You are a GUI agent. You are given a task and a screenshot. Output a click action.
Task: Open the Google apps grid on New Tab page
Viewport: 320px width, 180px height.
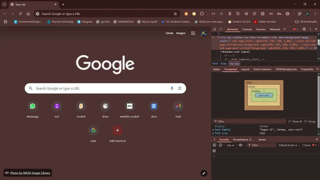193,33
